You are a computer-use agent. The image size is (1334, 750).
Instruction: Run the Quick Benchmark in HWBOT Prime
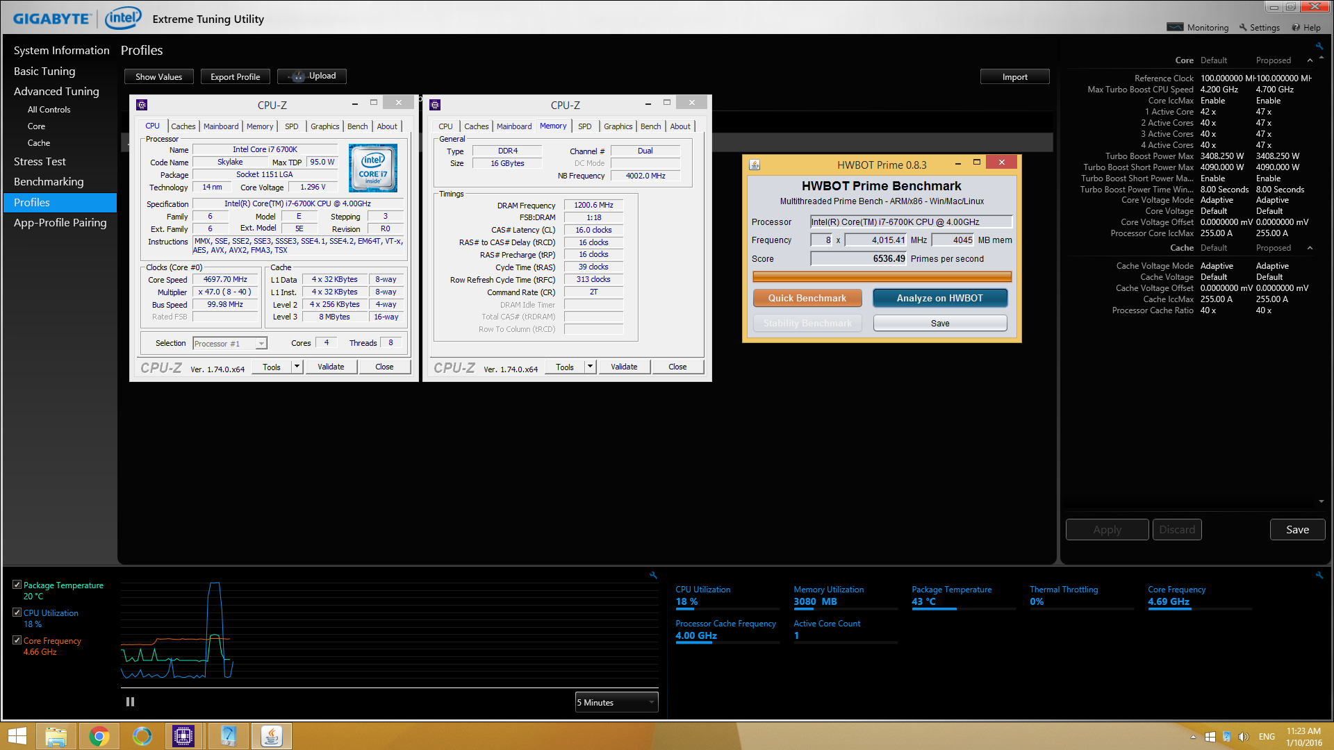click(807, 298)
